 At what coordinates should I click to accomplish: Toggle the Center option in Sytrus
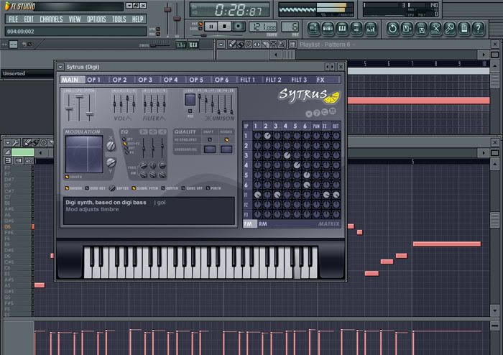point(163,188)
